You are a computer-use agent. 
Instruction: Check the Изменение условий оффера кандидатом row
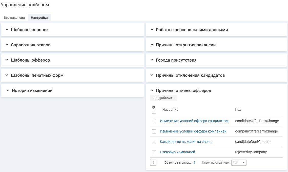[154, 121]
